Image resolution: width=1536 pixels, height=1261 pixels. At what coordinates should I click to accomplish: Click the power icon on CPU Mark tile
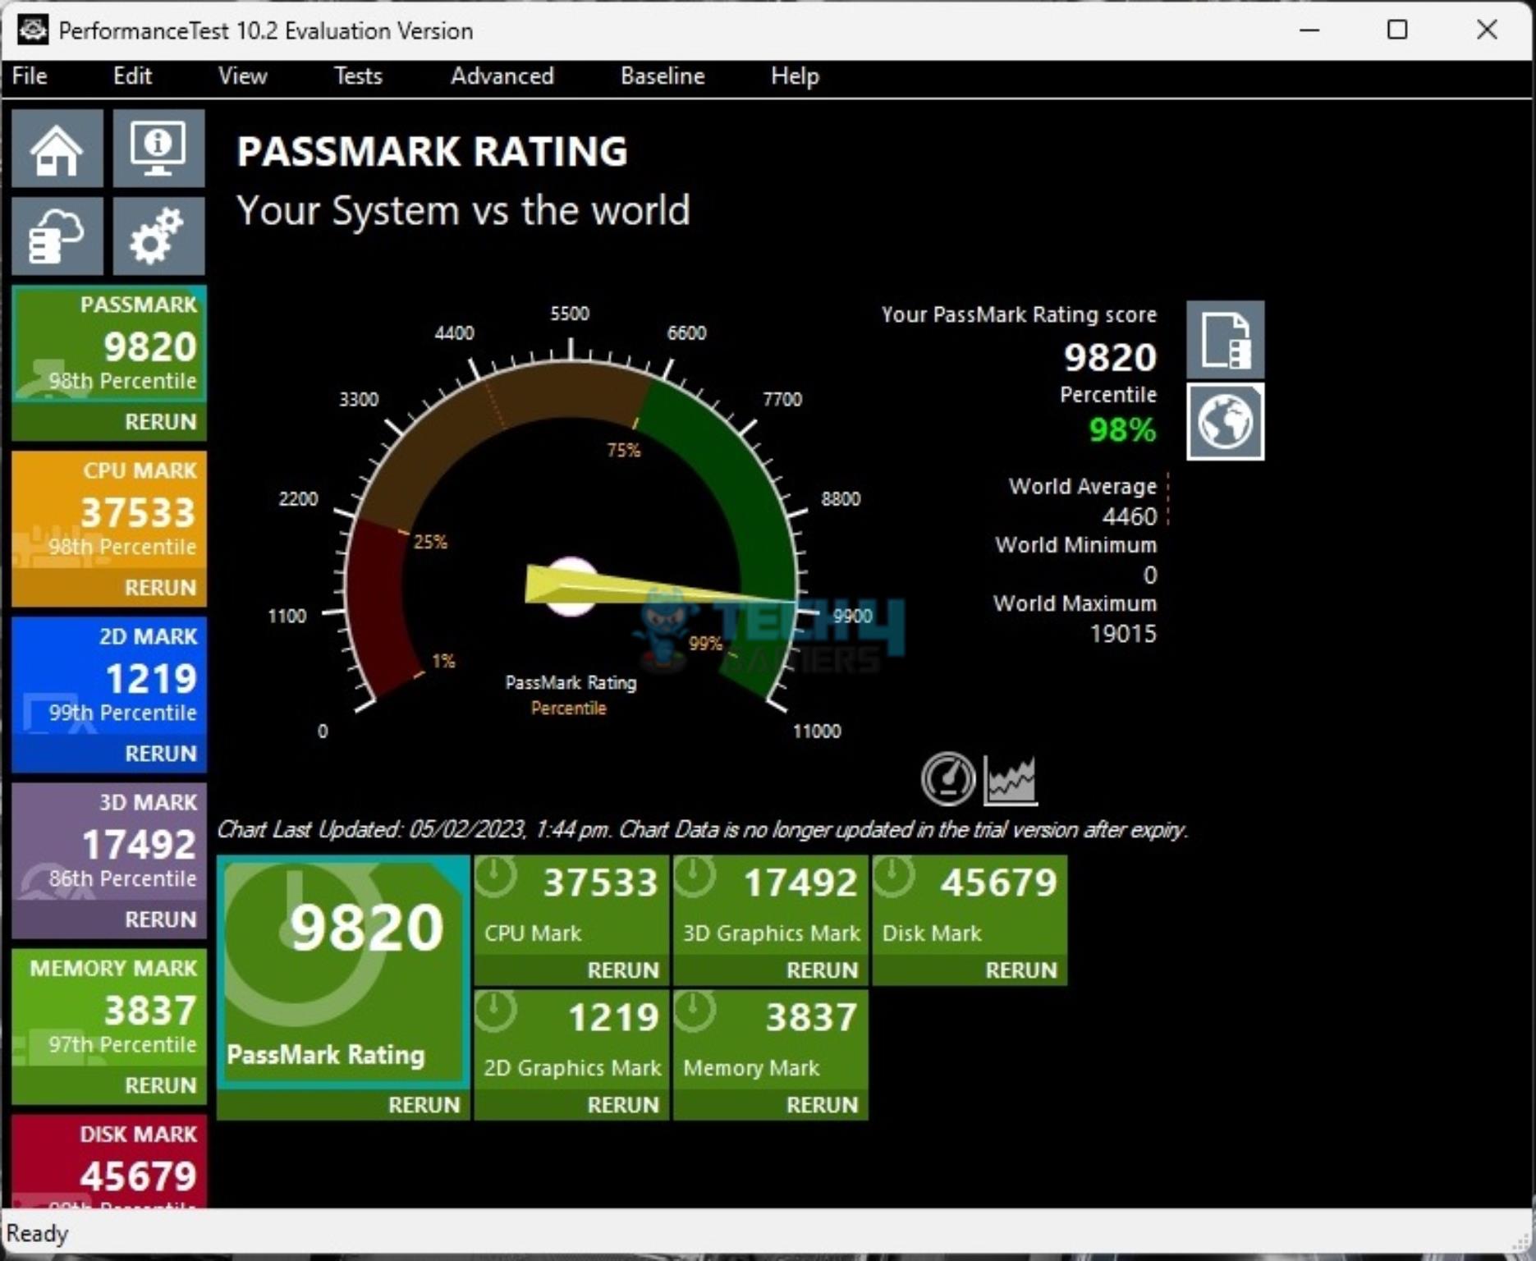coord(496,878)
